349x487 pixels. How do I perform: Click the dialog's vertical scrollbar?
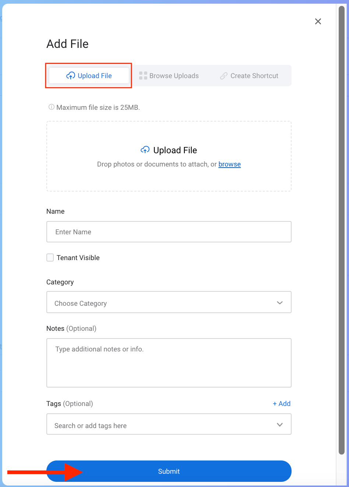(342, 230)
